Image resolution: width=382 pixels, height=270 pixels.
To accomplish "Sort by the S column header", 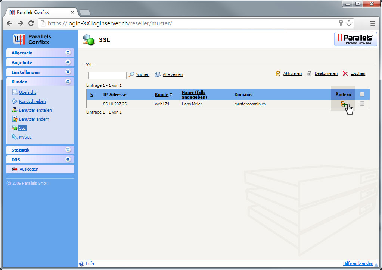I will [91, 95].
